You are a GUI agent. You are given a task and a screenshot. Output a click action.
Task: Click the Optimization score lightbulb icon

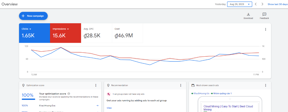point(23,85)
